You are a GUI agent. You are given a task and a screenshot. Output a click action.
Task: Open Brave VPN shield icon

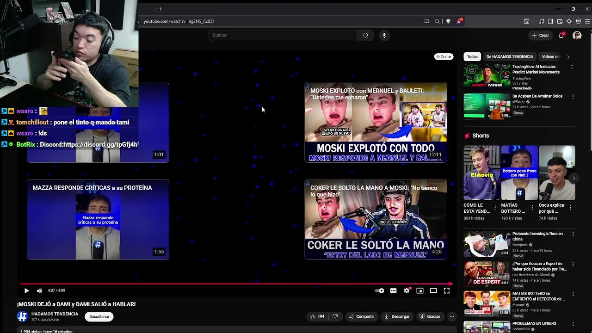(x=578, y=21)
